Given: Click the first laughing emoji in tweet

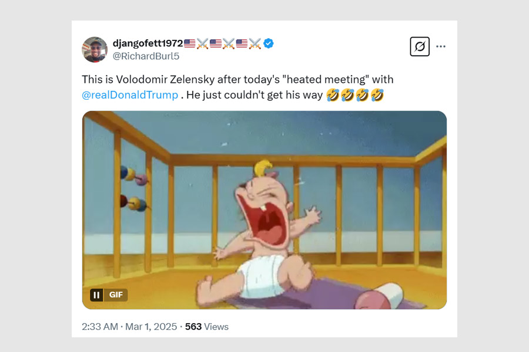Looking at the screenshot, I should [x=332, y=94].
